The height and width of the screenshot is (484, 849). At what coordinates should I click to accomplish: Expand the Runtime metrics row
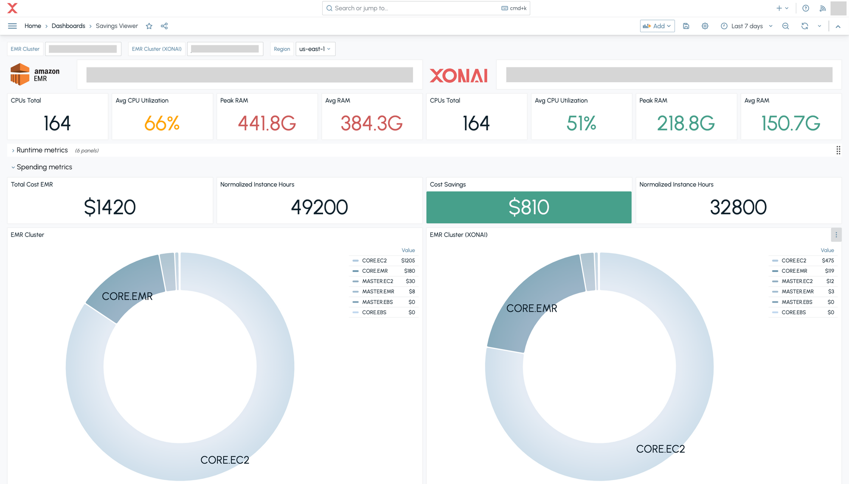click(42, 150)
